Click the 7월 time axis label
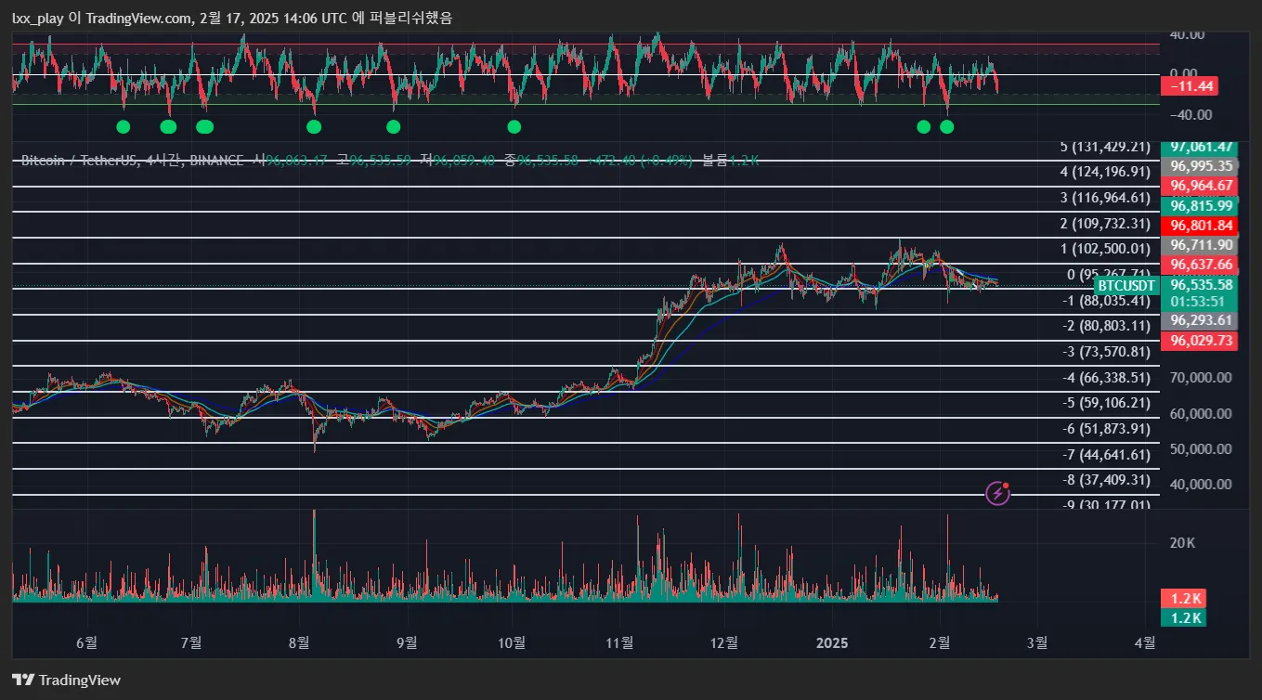 [191, 642]
